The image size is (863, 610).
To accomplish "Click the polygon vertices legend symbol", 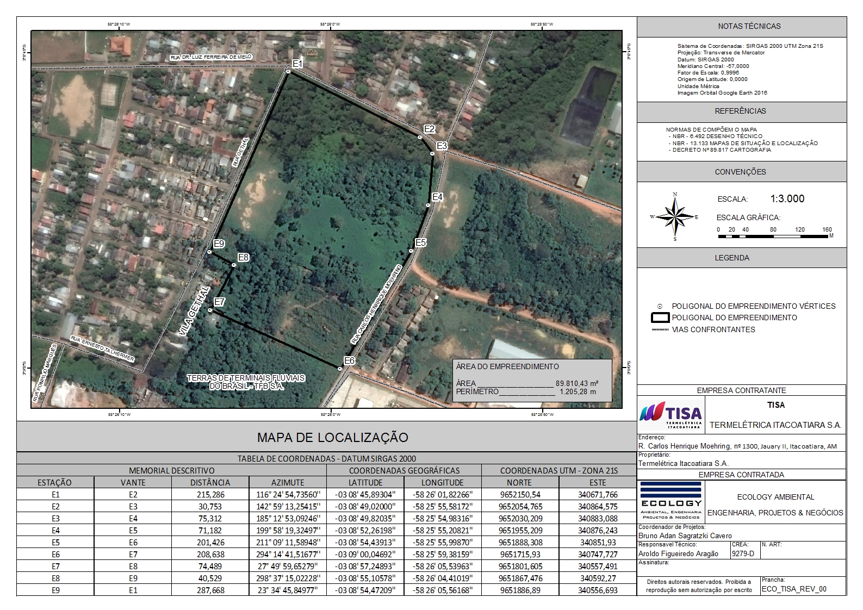I will (x=660, y=306).
